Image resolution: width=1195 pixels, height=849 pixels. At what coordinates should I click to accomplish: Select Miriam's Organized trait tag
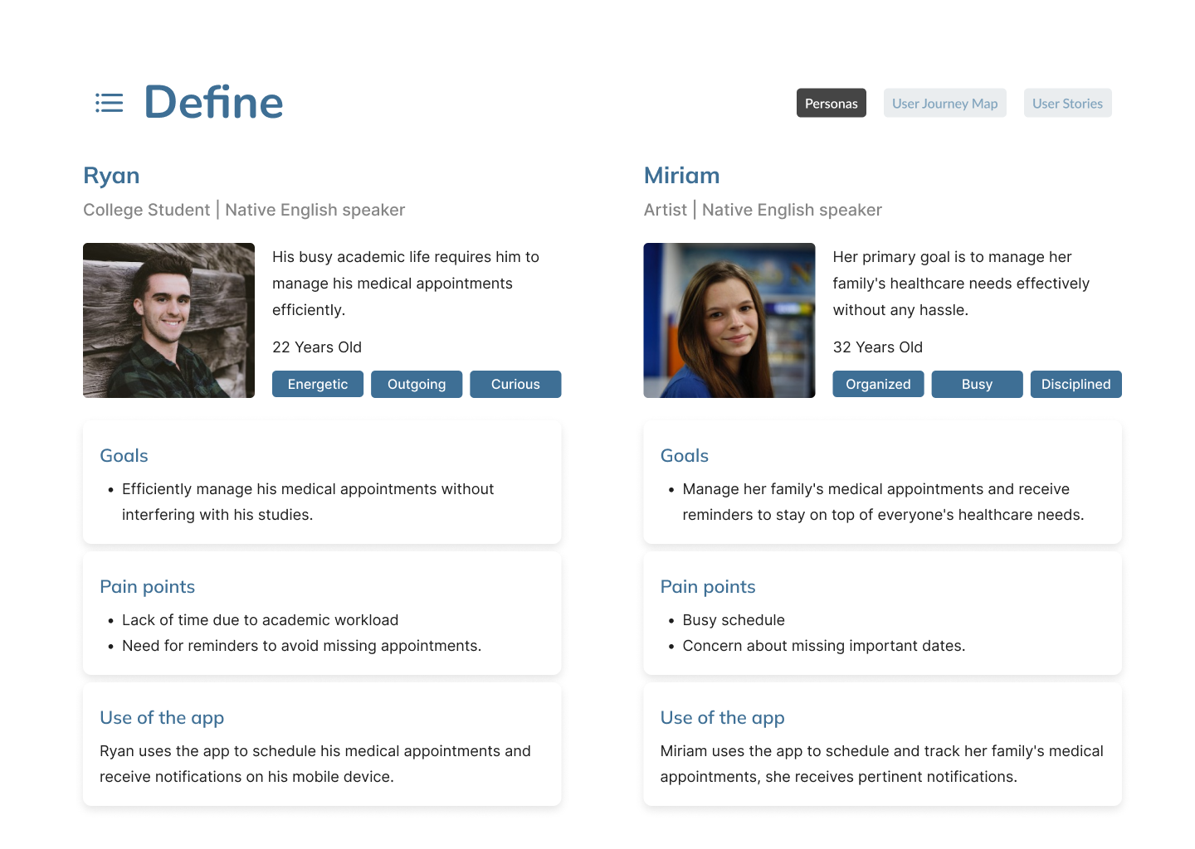click(x=877, y=384)
